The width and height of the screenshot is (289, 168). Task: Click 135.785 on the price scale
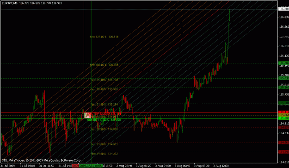[x=284, y=75]
